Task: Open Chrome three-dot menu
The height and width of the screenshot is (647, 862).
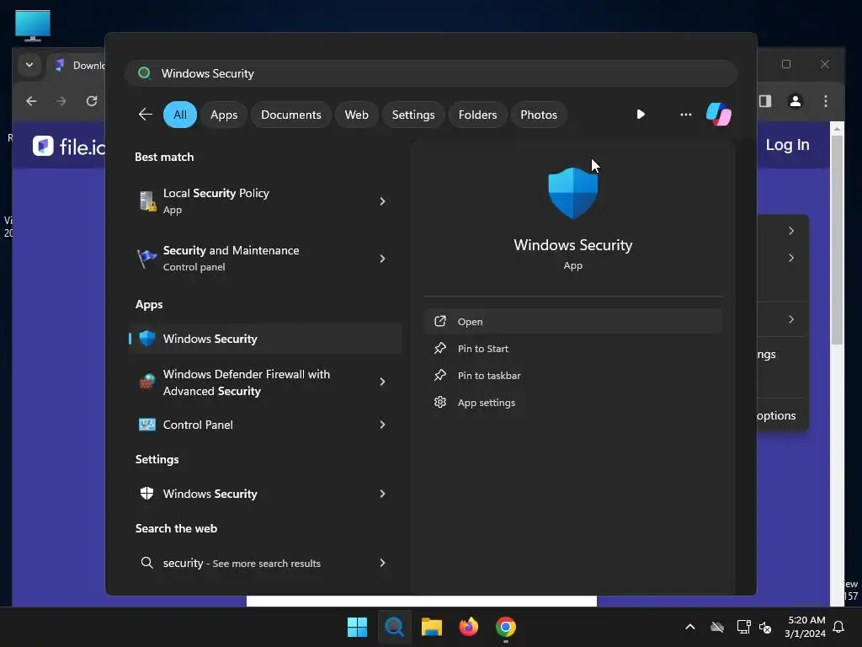Action: tap(825, 101)
